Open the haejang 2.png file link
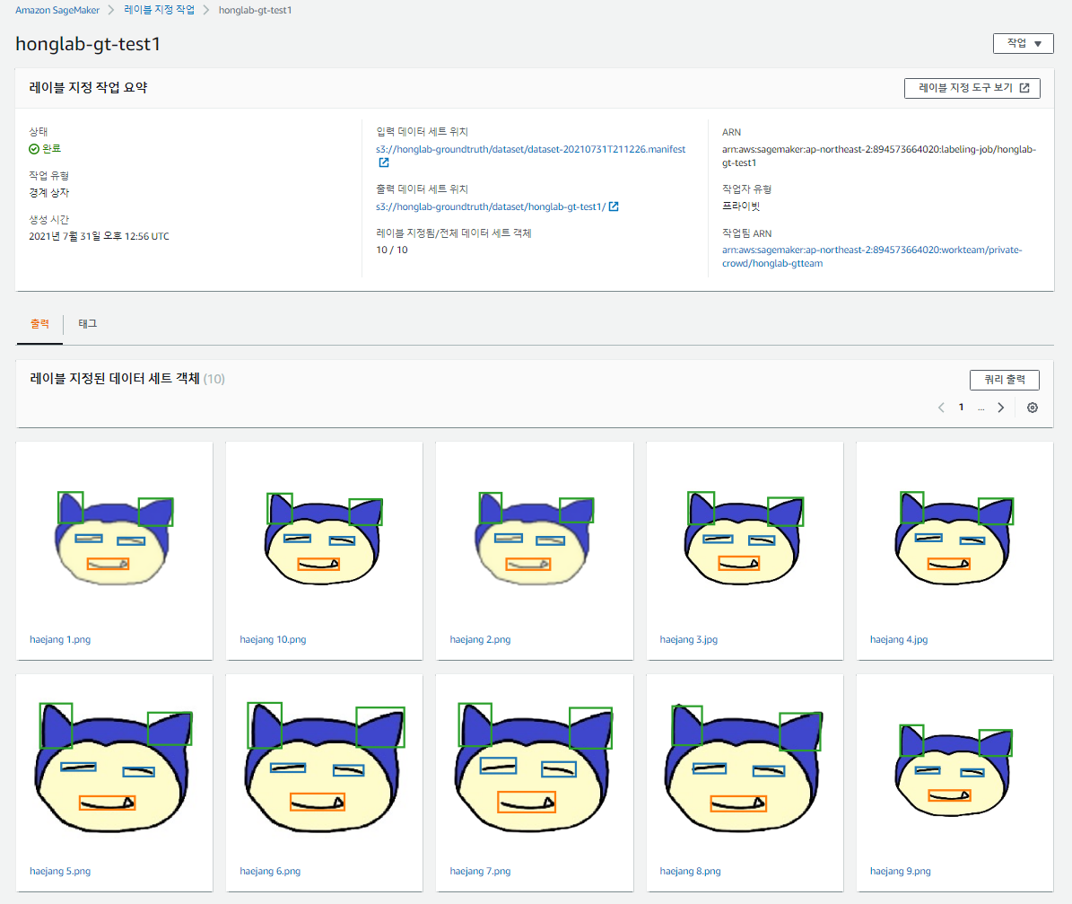The image size is (1072, 904). (x=480, y=639)
